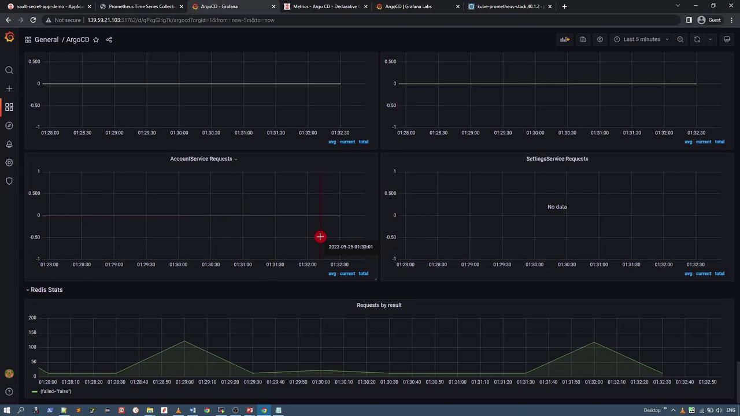Open File Explorer from the taskbar

[150, 410]
